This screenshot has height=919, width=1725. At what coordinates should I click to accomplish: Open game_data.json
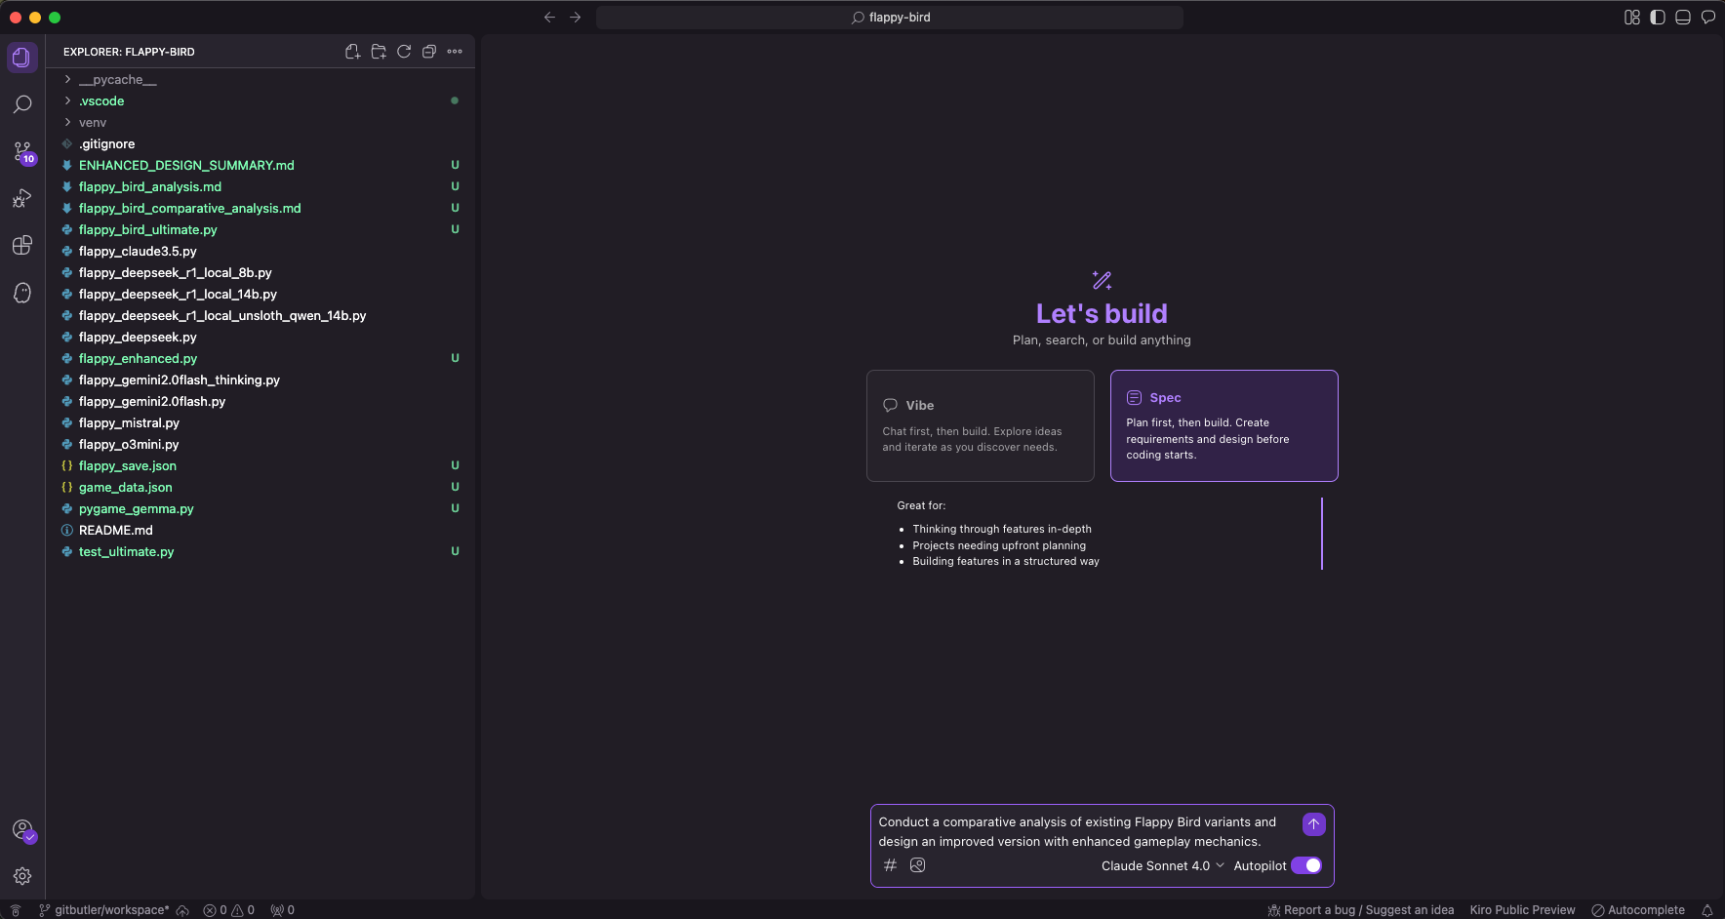tap(261, 488)
